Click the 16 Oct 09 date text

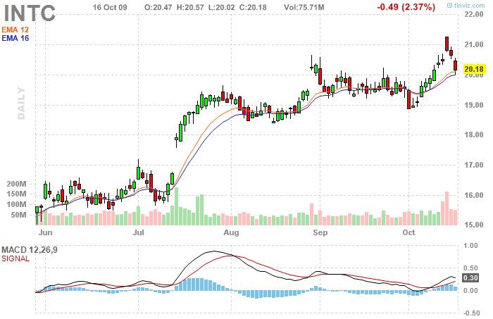point(113,6)
